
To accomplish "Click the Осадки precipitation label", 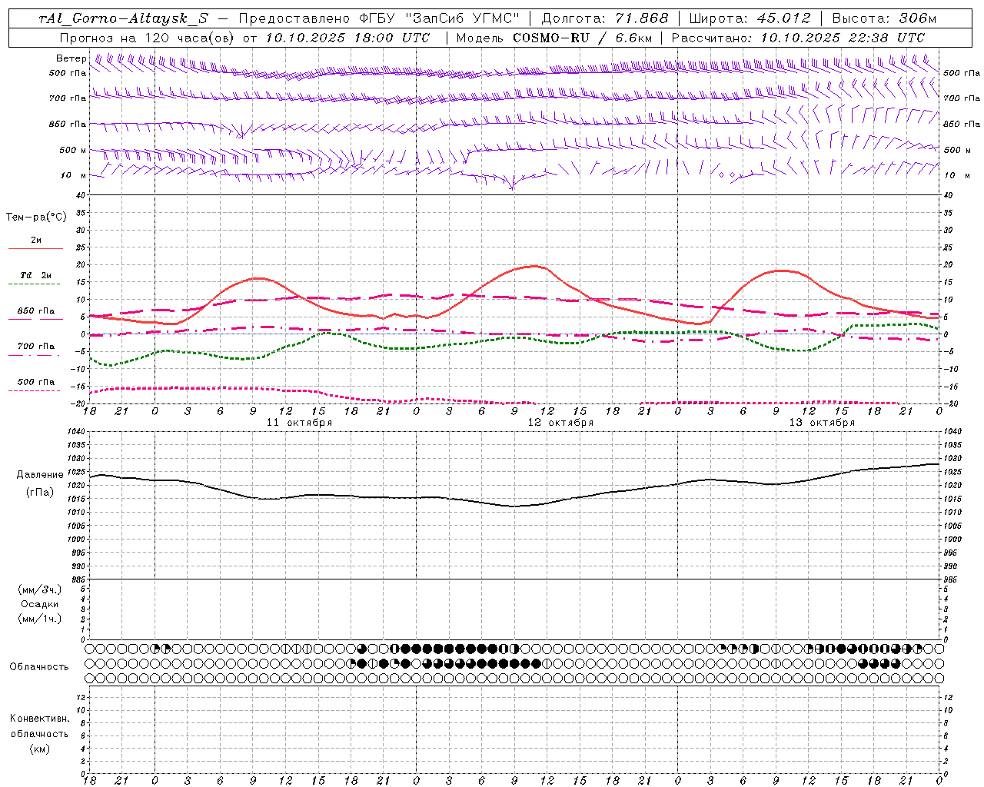I will [39, 604].
